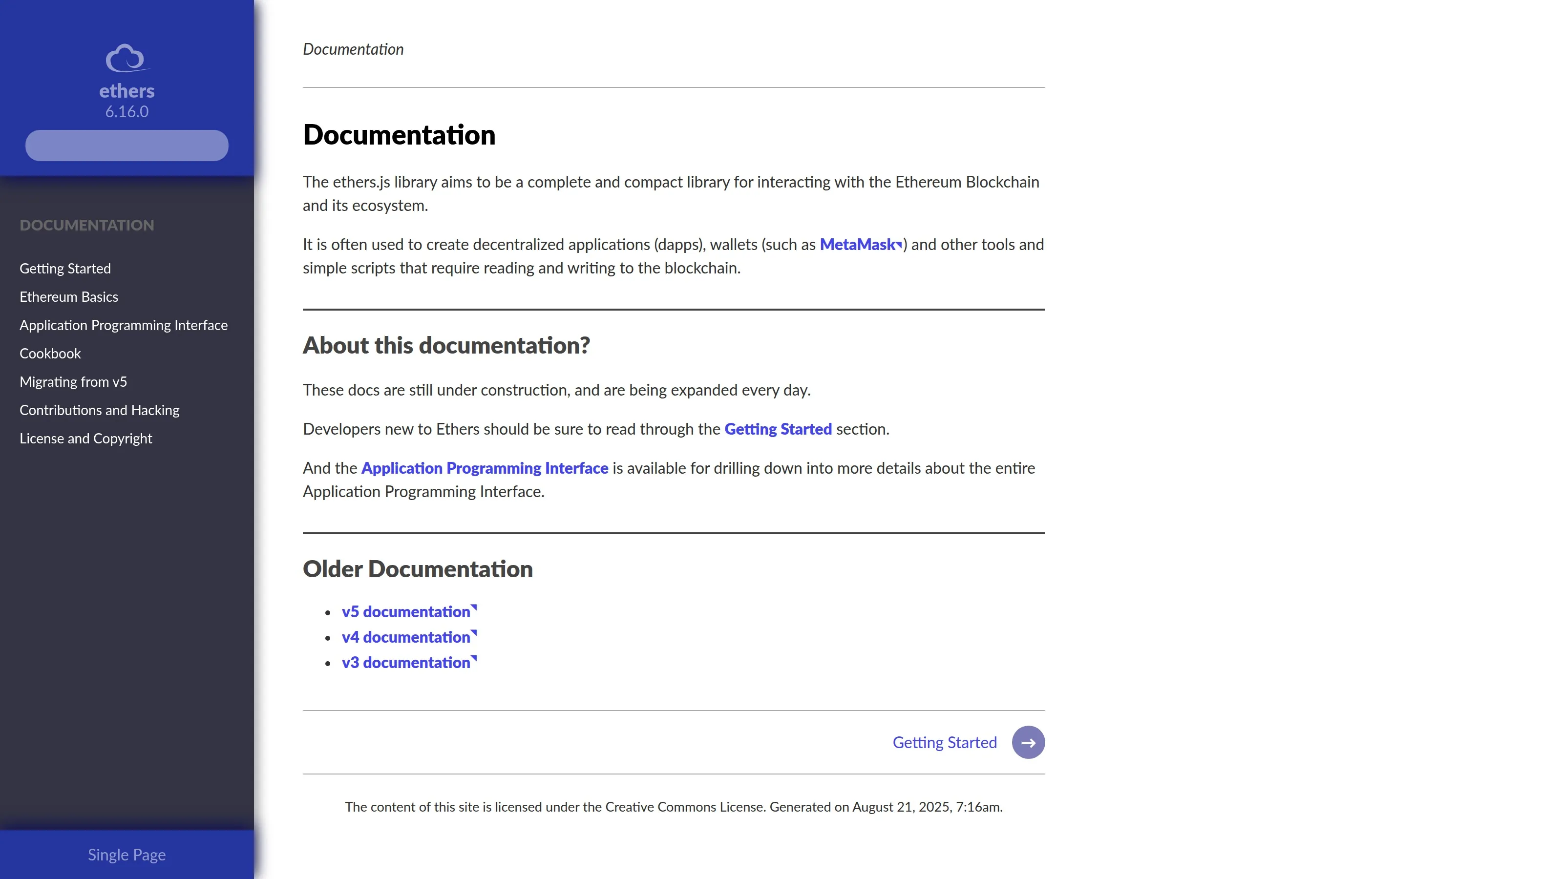Open the v3 documentation link
The width and height of the screenshot is (1563, 879).
[409, 663]
